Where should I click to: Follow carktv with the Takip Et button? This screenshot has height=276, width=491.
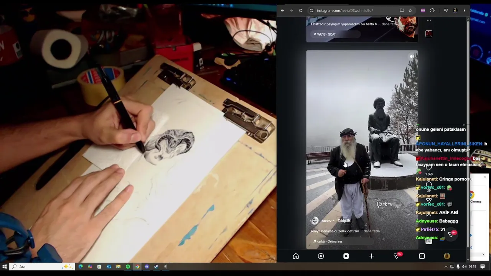coord(344,221)
